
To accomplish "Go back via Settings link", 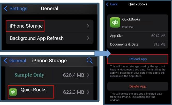I will (18, 9).
